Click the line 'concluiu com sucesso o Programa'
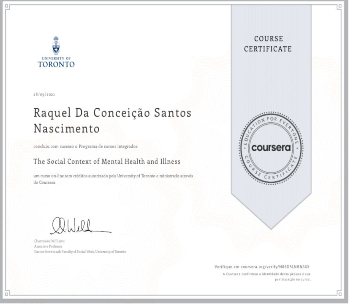The width and height of the screenshot is (350, 304). (85, 146)
